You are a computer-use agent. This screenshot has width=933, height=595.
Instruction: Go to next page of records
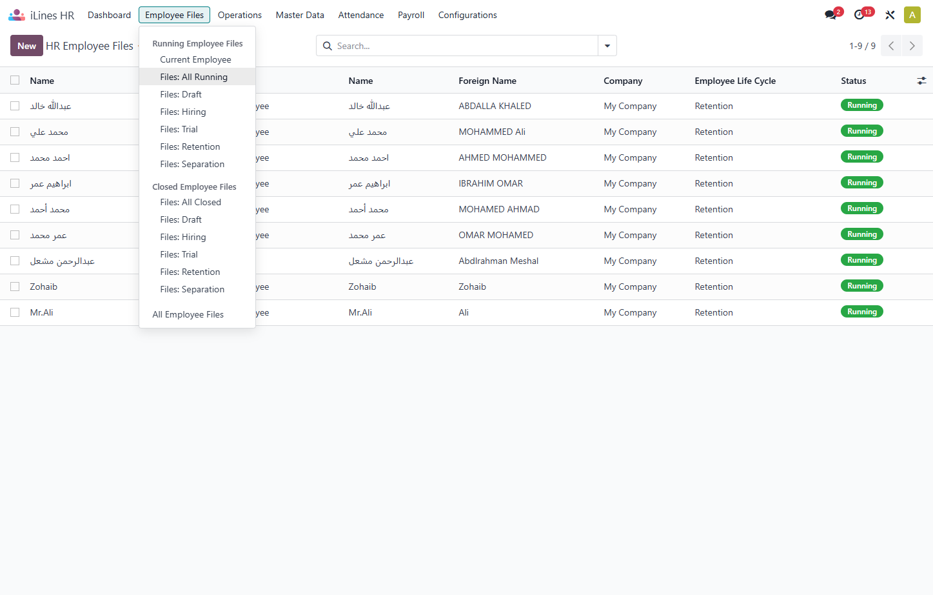click(x=912, y=46)
